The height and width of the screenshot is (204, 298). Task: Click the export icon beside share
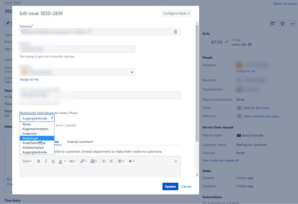(x=282, y=24)
